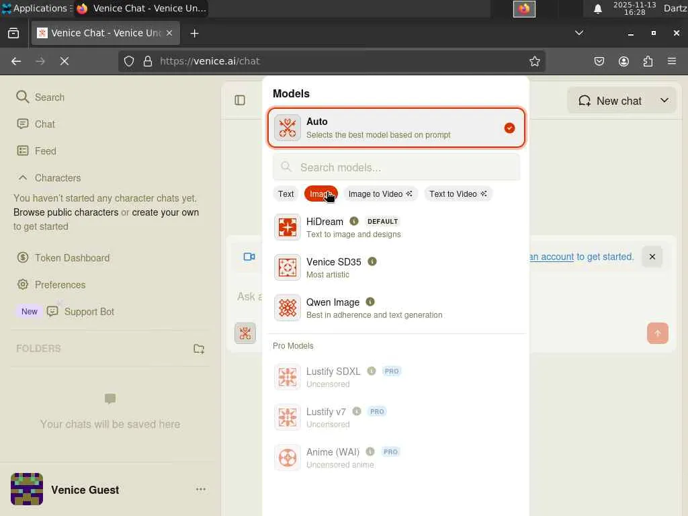
Task: Click the Auto model crossed-keys icon
Action: click(x=288, y=128)
